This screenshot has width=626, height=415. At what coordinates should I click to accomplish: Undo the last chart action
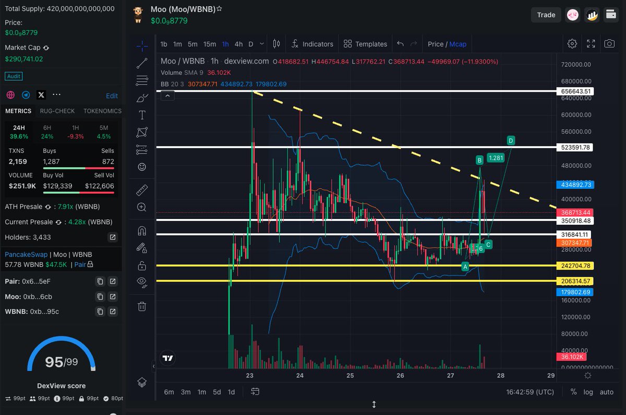400,44
